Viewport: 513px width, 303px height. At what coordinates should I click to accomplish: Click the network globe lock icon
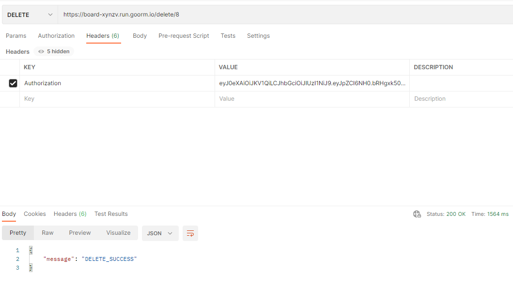point(417,214)
